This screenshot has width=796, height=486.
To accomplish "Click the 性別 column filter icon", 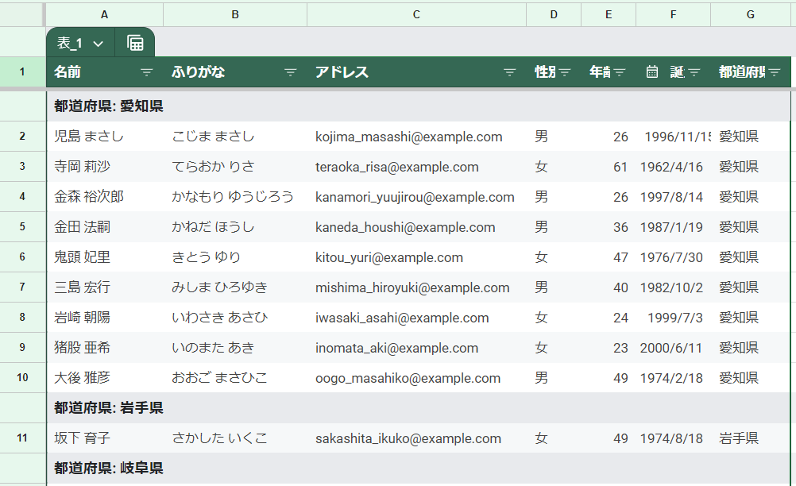I will pos(565,72).
